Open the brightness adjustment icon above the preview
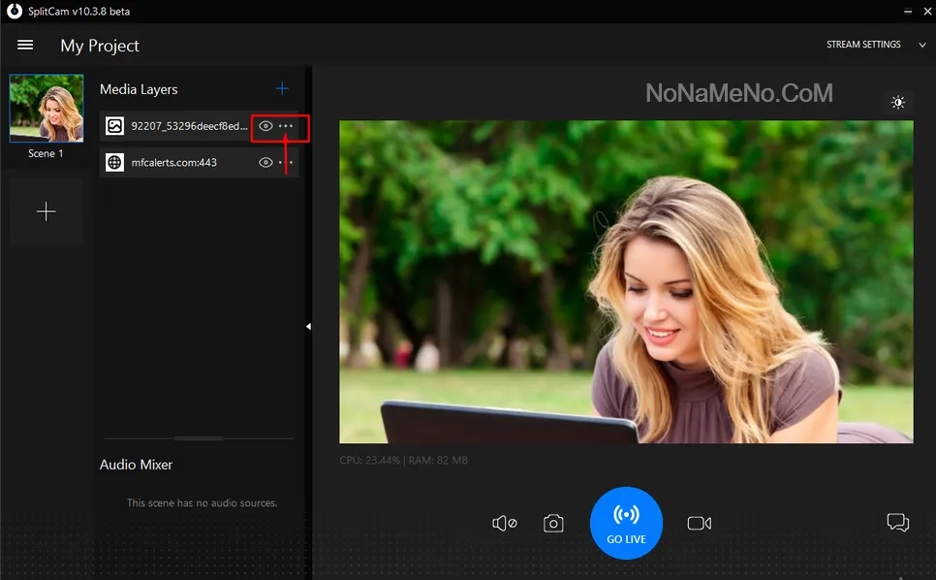The image size is (936, 580). click(898, 103)
